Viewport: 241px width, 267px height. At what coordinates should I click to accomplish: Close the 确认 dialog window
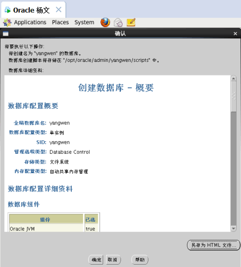coord(235,33)
